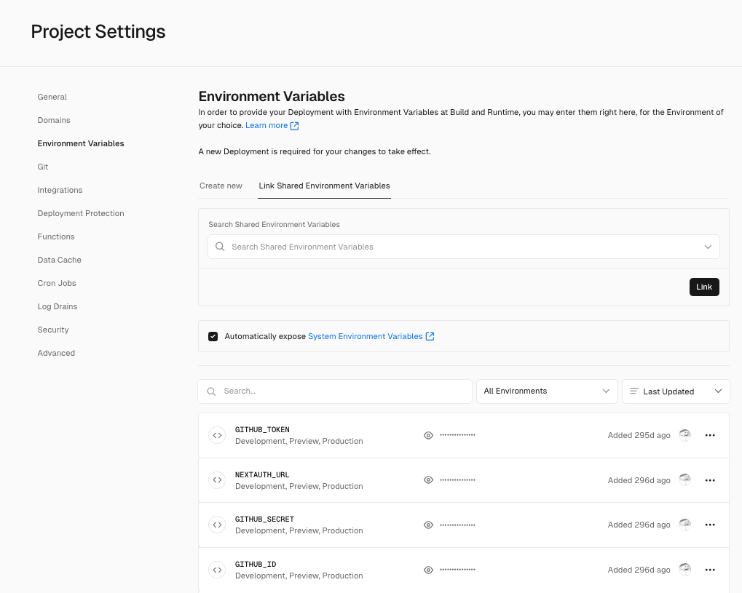Switch to the Create new tab
This screenshot has height=593, width=742.
[x=221, y=186]
